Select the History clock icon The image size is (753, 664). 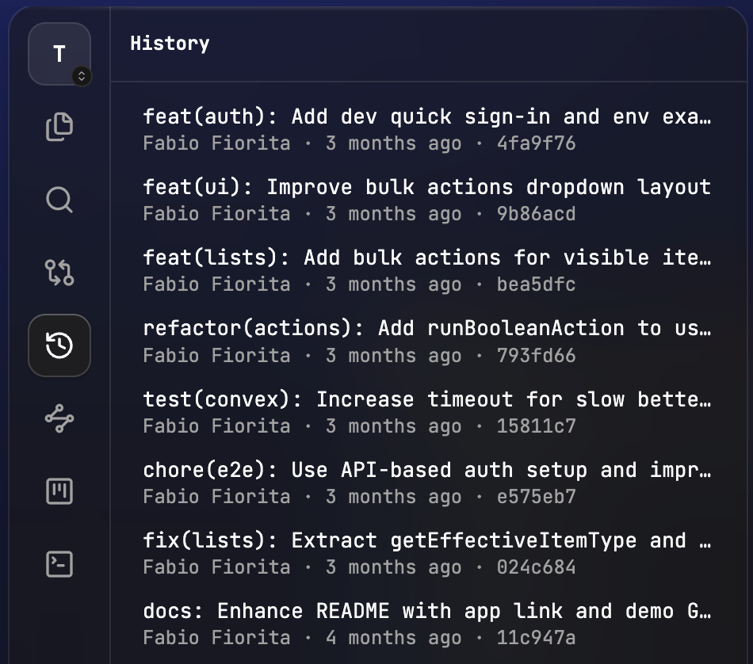point(59,345)
